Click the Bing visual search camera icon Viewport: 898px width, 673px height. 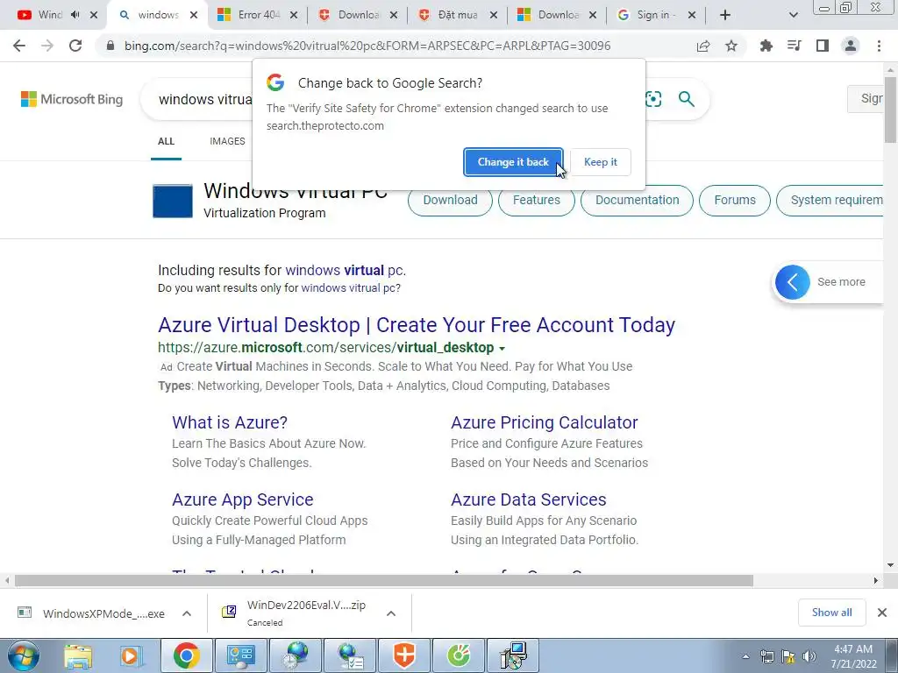[652, 99]
